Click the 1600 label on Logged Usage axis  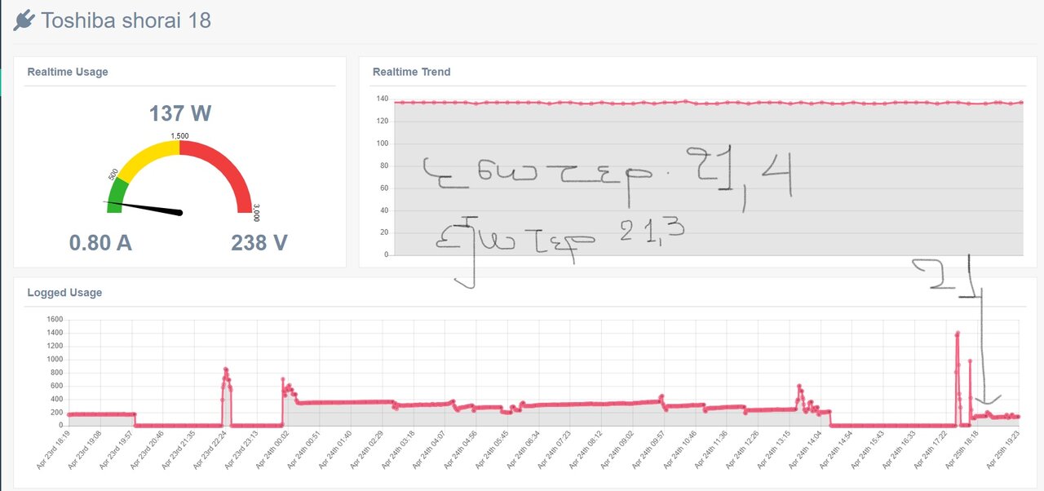tap(55, 320)
